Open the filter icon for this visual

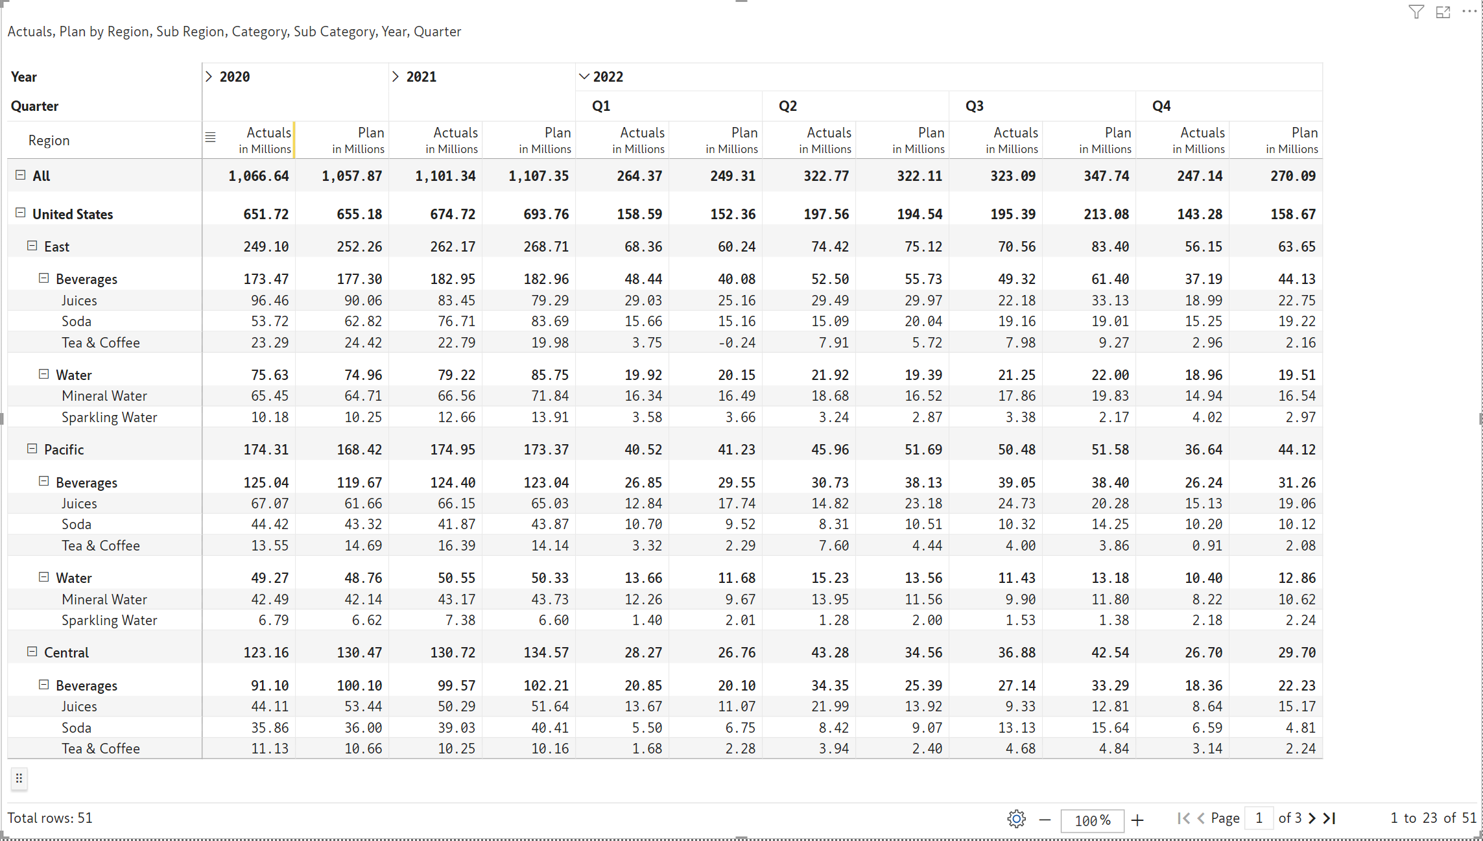pyautogui.click(x=1416, y=12)
